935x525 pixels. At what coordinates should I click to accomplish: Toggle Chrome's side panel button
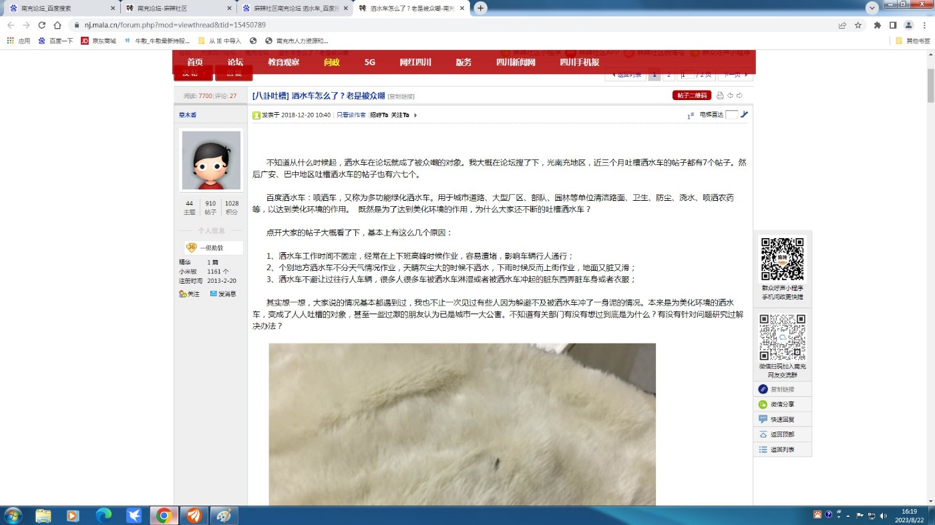893,25
